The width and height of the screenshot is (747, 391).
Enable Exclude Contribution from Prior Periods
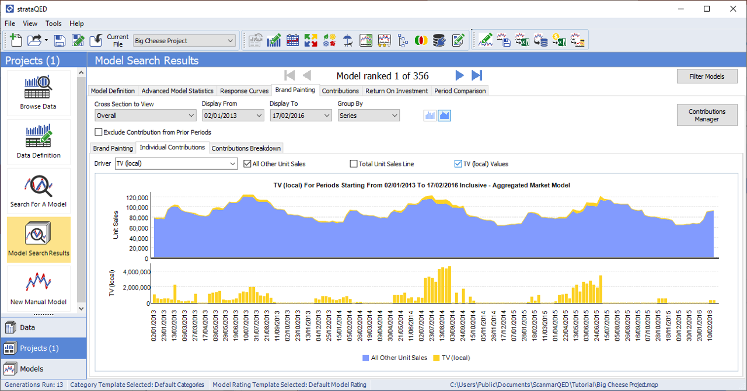tap(99, 132)
